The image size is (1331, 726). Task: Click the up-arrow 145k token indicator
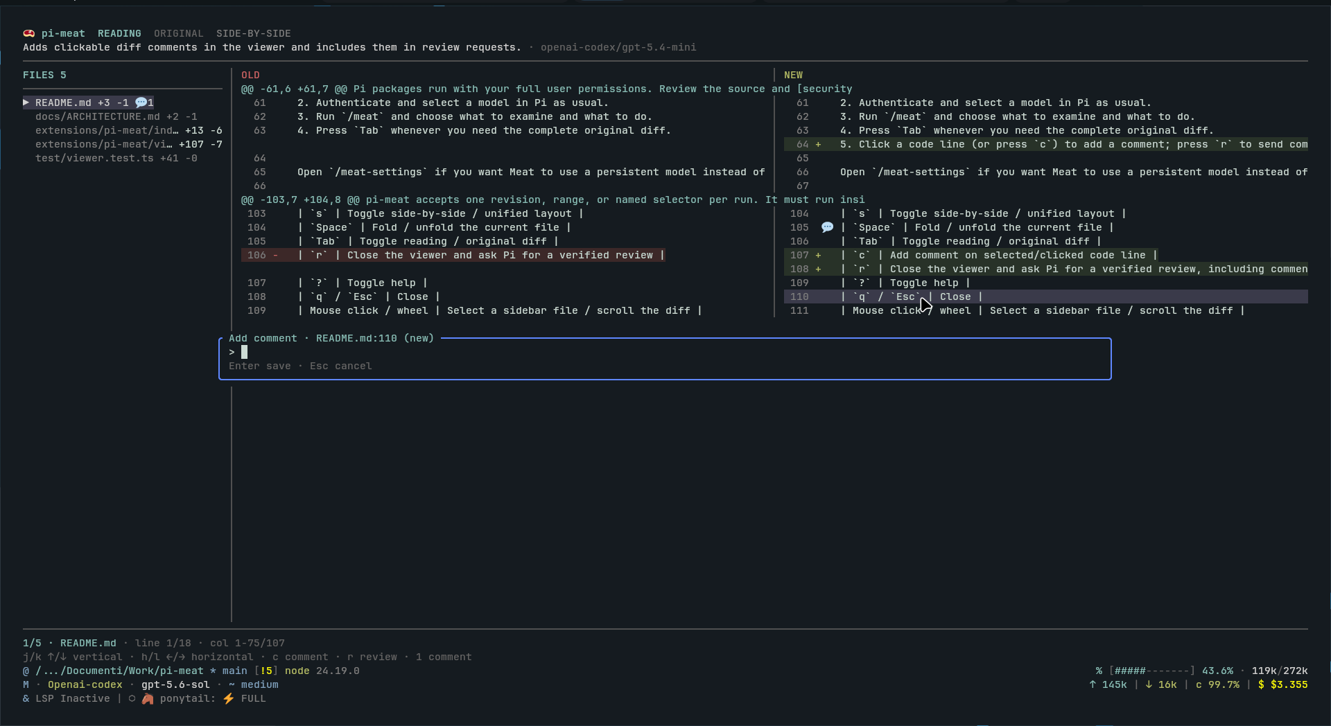tap(1108, 684)
